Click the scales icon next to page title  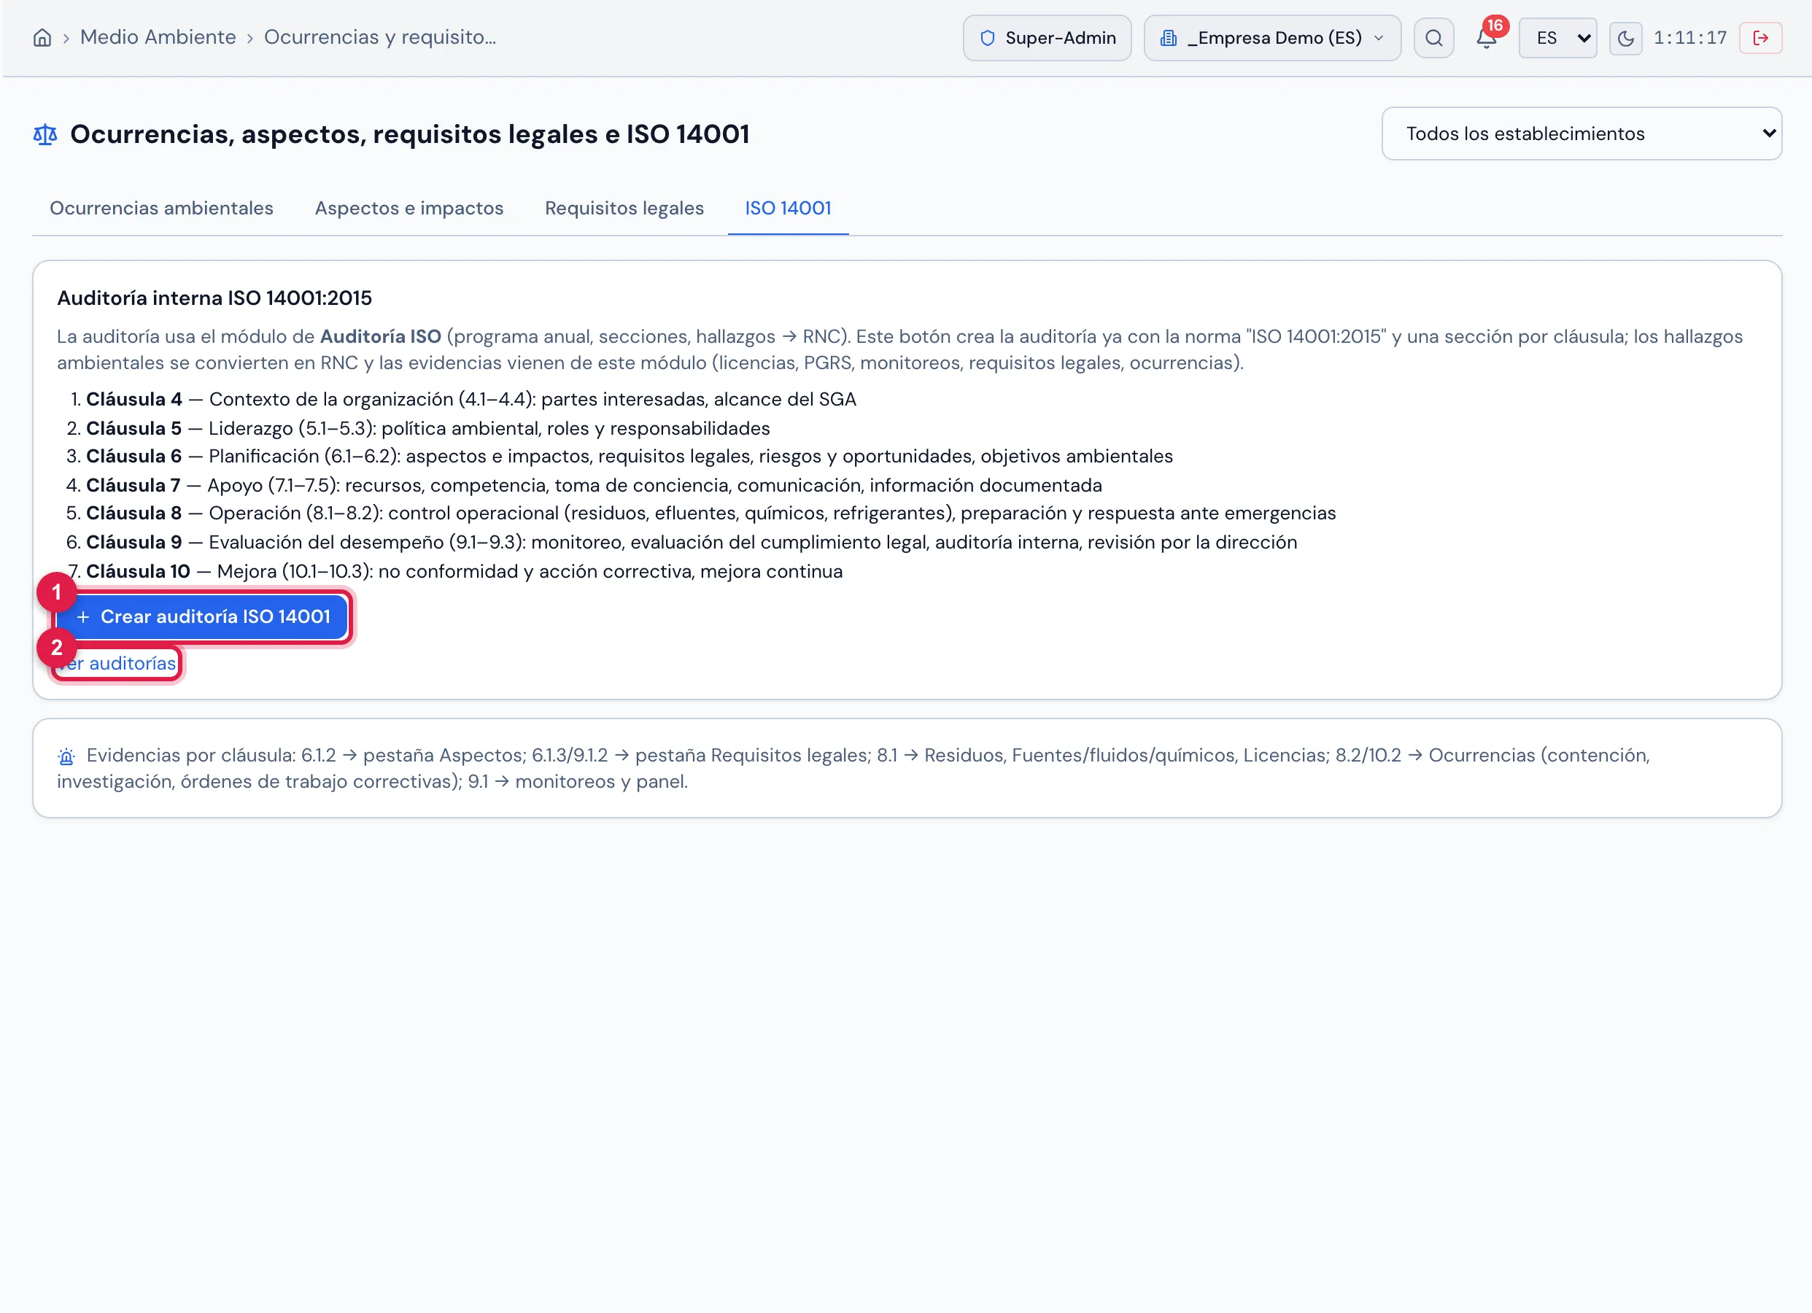click(x=44, y=134)
